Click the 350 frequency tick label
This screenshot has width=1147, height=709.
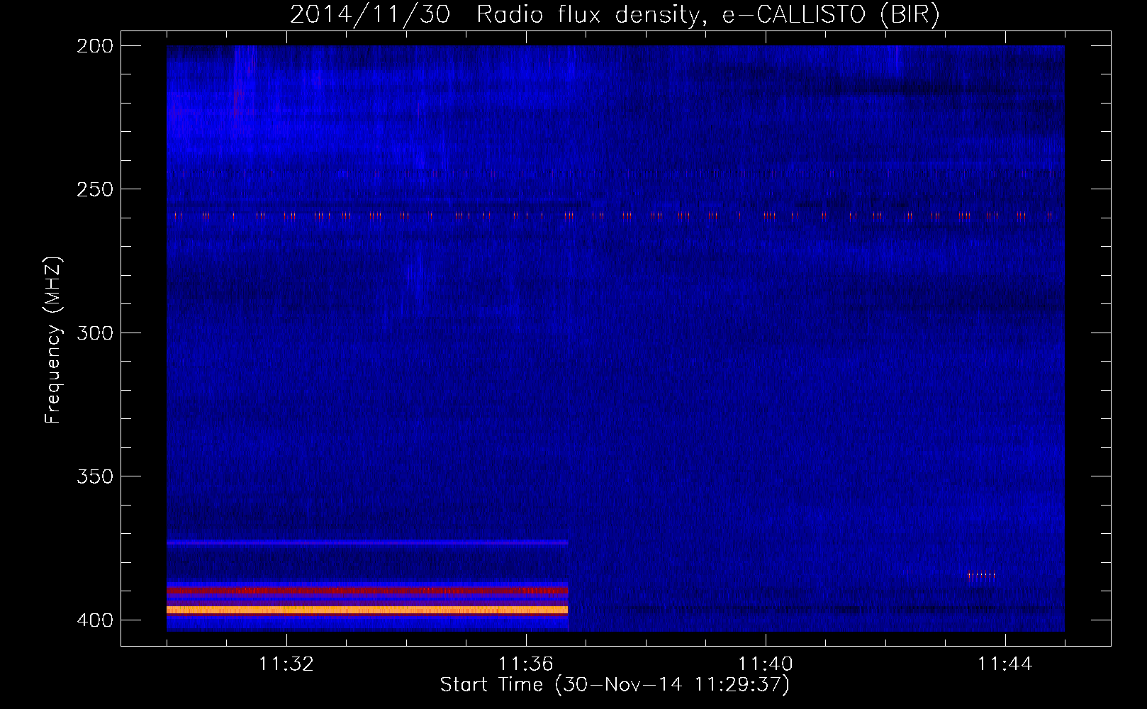click(x=95, y=476)
